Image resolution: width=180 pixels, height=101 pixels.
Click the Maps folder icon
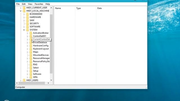click(31, 52)
